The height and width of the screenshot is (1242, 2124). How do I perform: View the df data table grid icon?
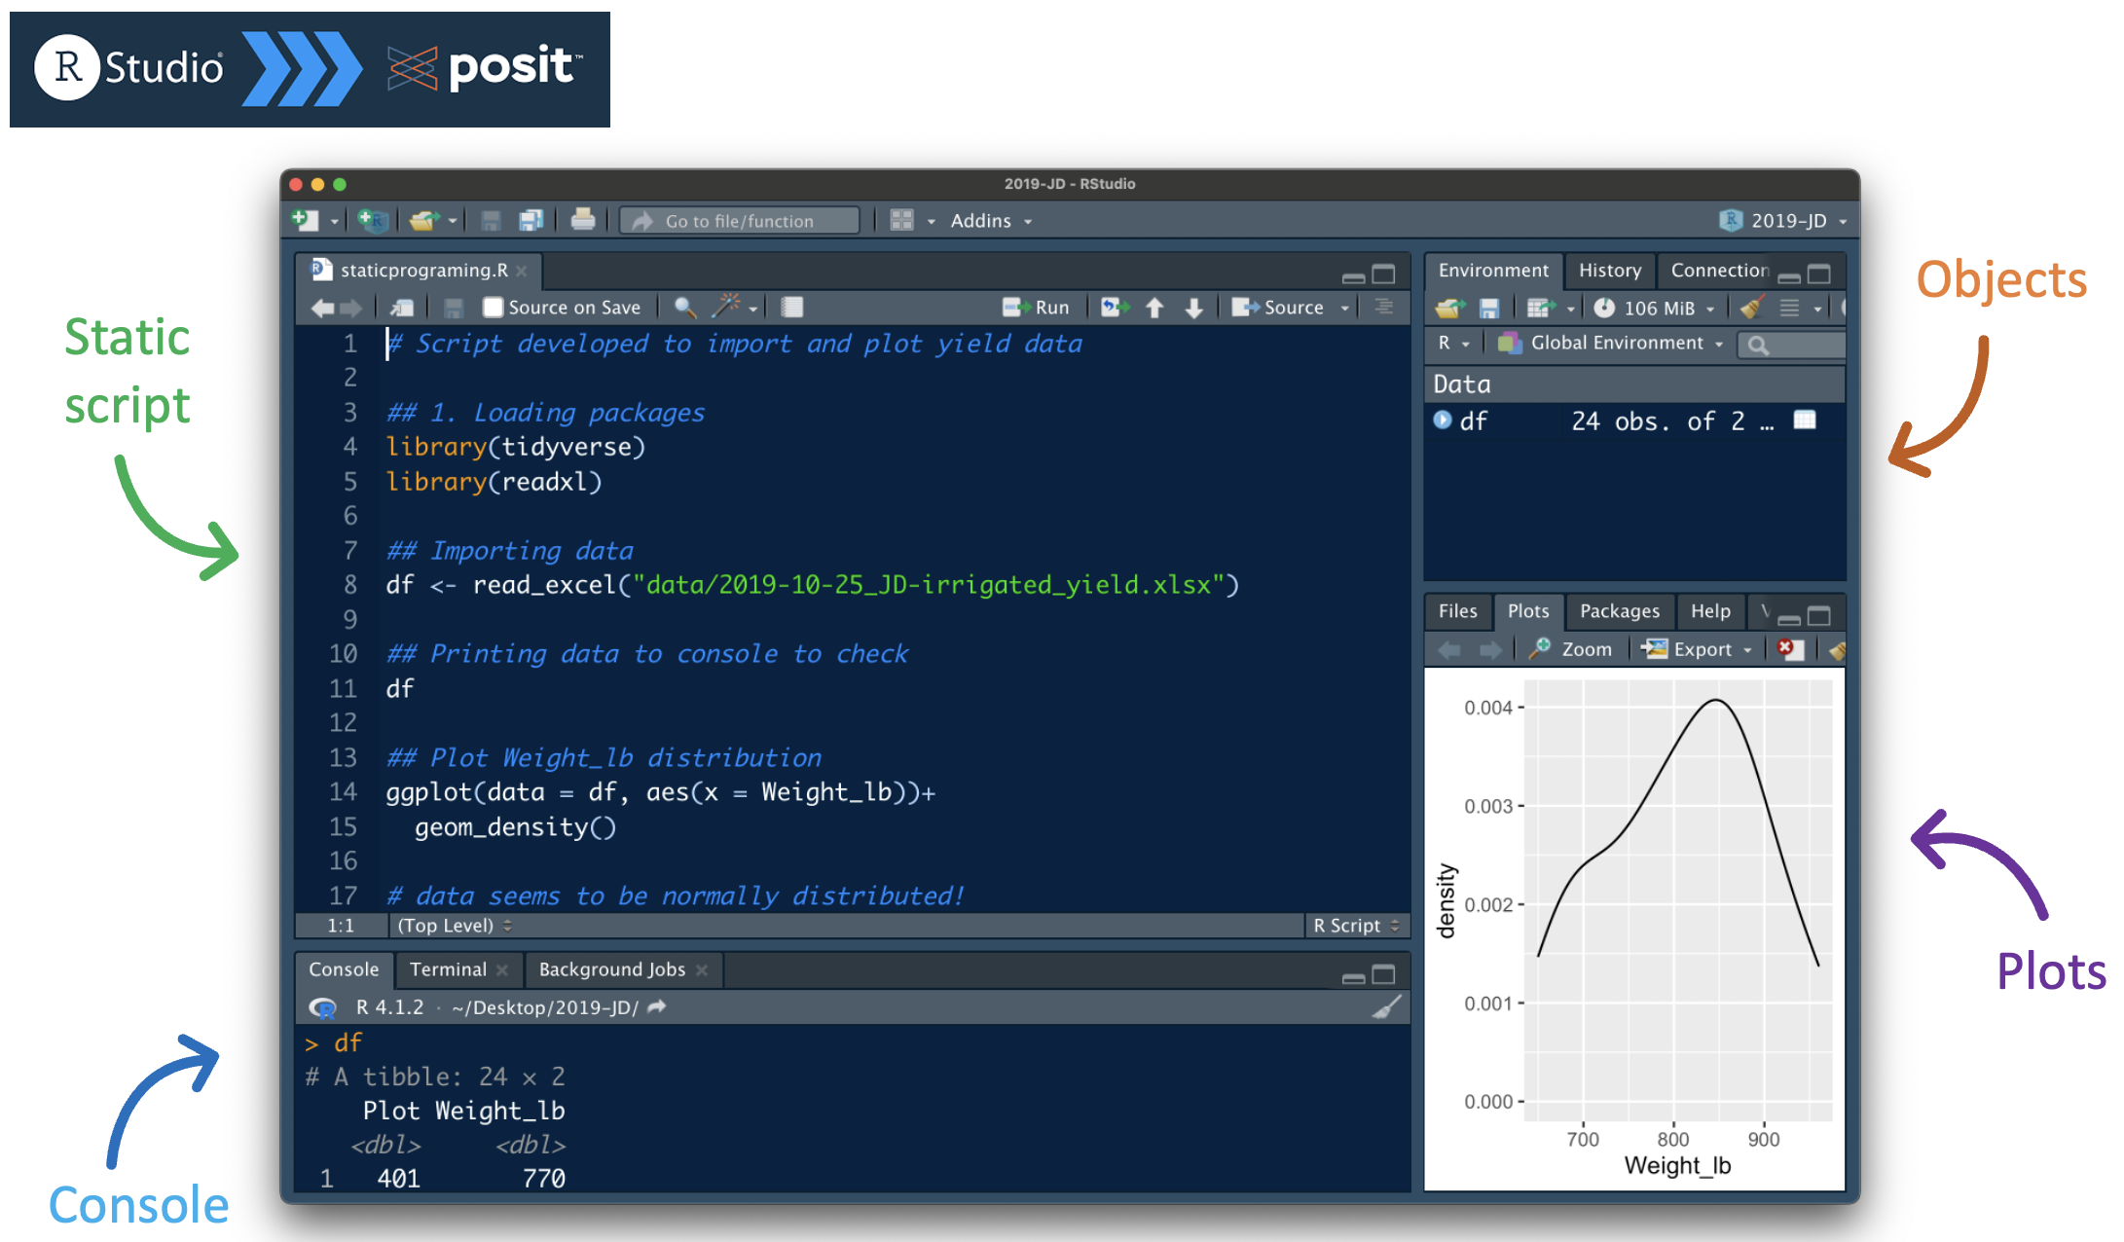(x=1804, y=420)
